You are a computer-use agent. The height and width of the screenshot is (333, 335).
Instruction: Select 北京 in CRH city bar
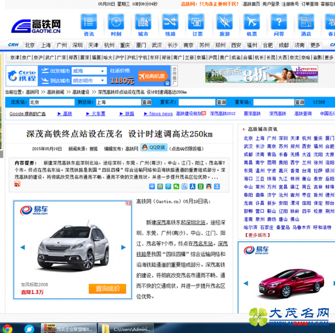coord(30,45)
